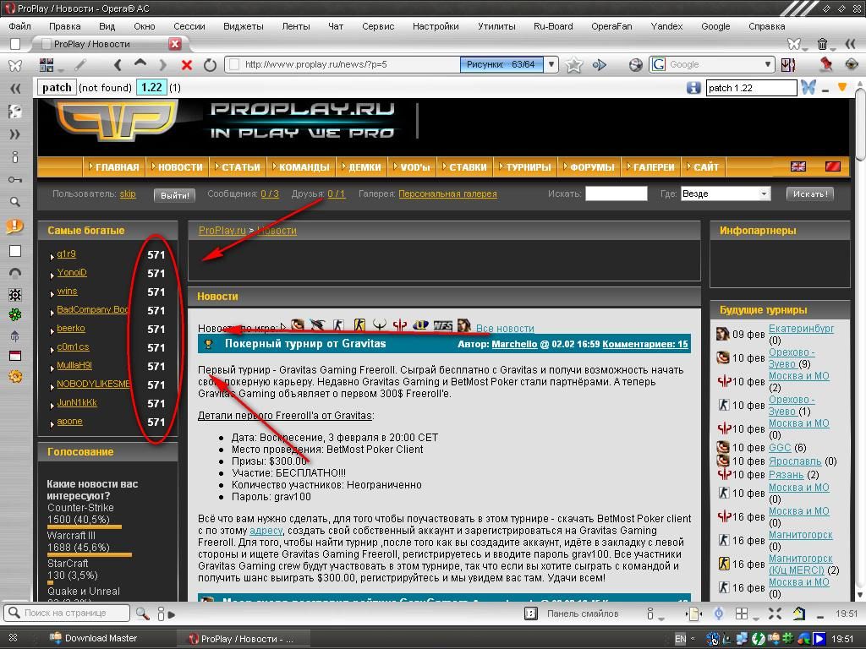Click the red Stop loading icon
Image resolution: width=866 pixels, height=649 pixels.
pos(187,64)
